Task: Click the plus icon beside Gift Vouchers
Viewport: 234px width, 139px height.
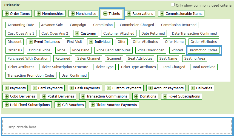Action: click(59, 105)
